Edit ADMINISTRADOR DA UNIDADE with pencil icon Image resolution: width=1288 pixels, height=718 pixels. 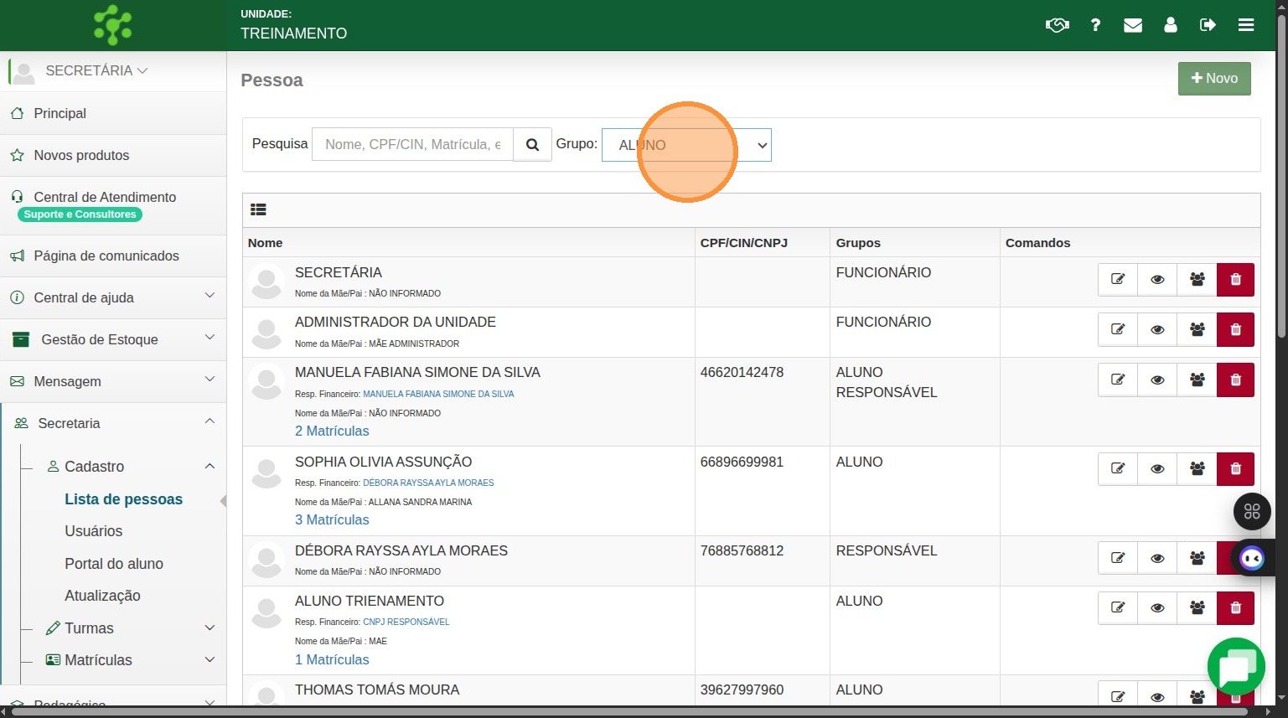tap(1118, 330)
